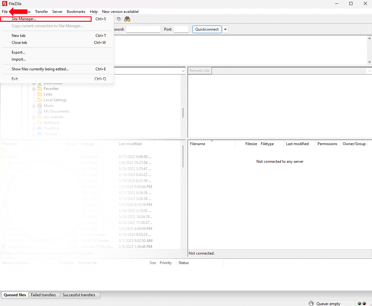372x306 pixels.
Task: Open the Remote site path dropdown
Action: click(369, 71)
